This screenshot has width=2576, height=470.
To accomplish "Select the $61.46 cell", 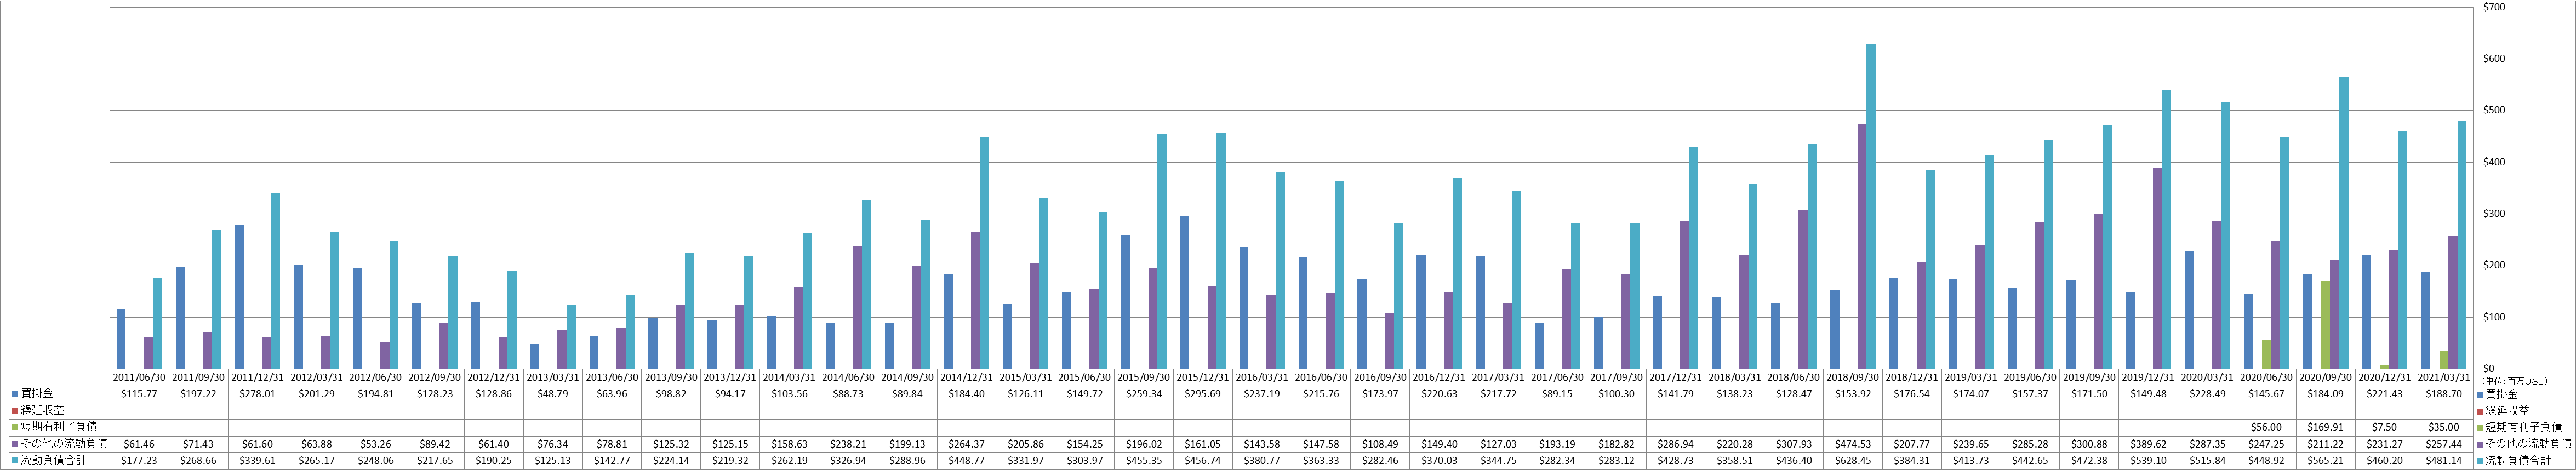I will coord(139,444).
